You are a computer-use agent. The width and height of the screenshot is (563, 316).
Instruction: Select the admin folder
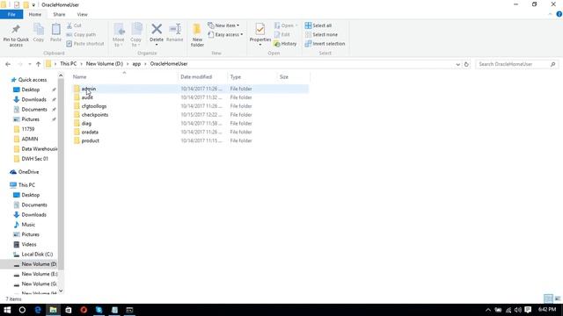click(x=89, y=89)
